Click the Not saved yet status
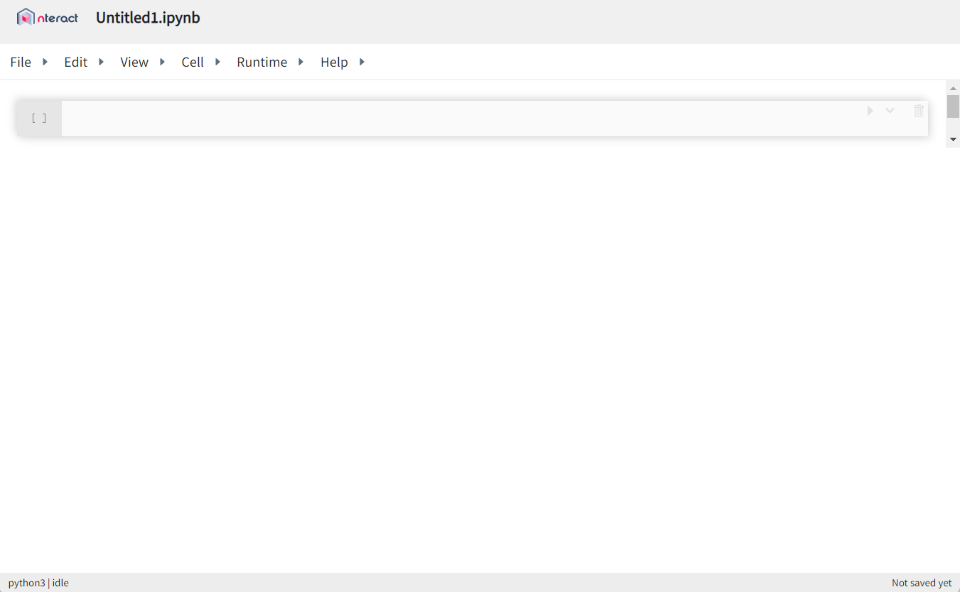 pos(922,583)
